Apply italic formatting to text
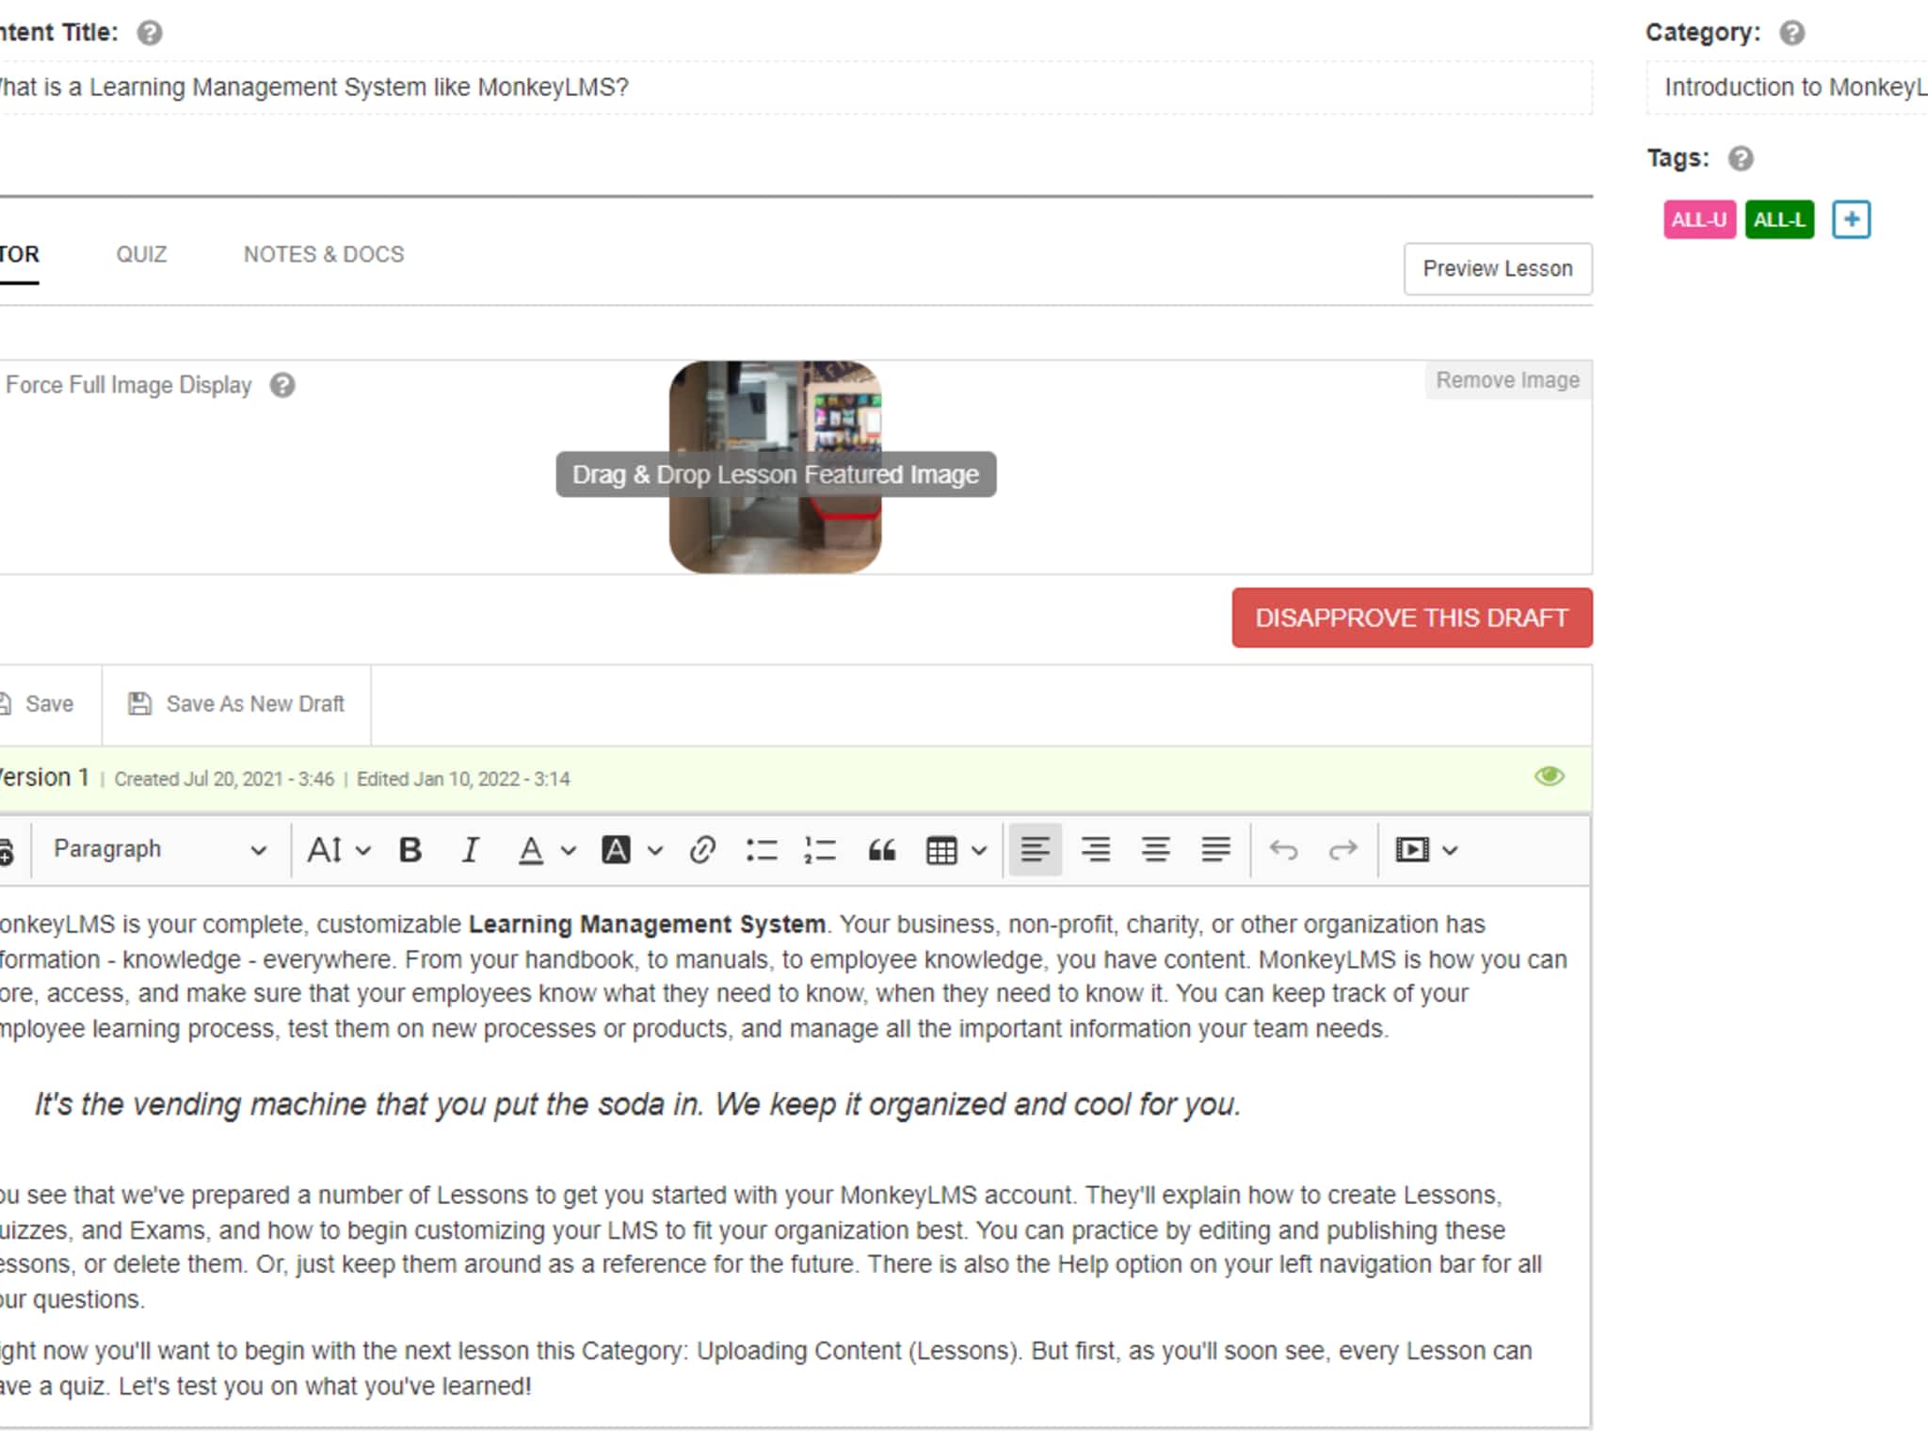The image size is (1928, 1446). [x=470, y=850]
